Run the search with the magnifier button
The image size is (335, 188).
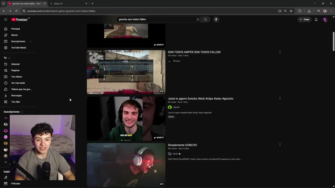pos(205,19)
